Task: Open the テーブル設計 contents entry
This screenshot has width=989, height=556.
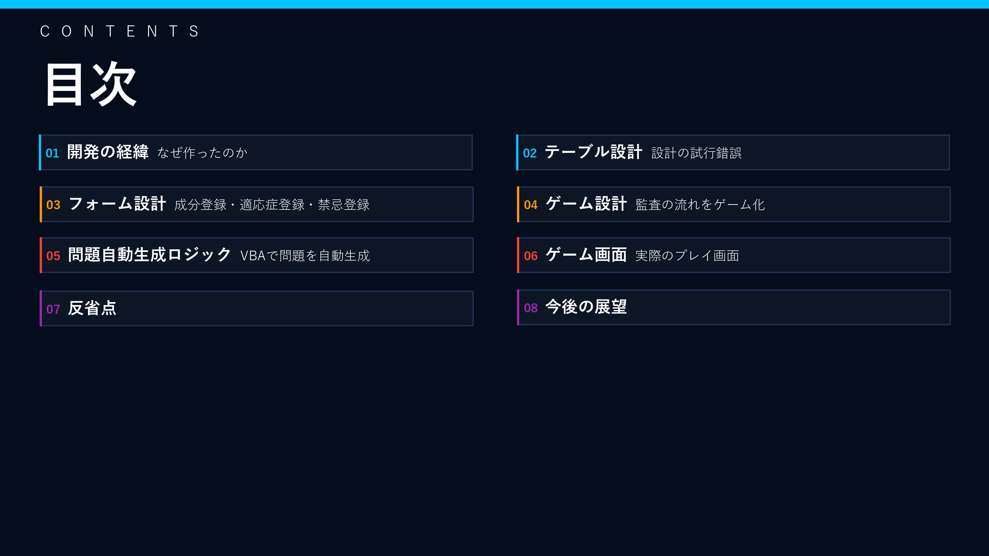Action: pyautogui.click(x=593, y=152)
